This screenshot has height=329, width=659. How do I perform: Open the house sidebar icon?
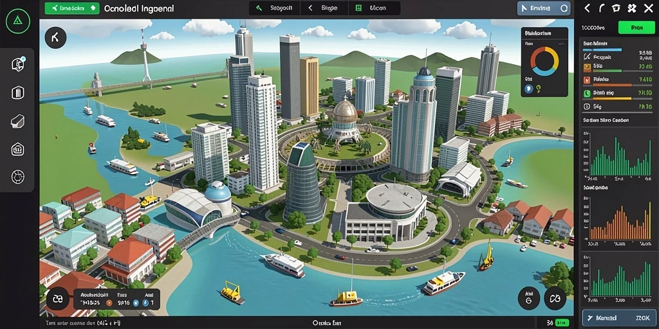[x=17, y=149]
